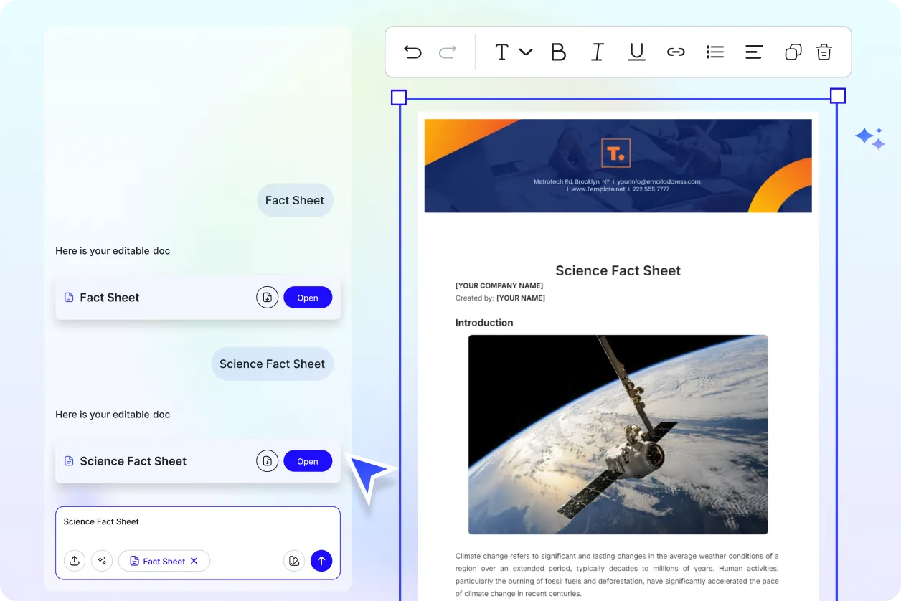This screenshot has height=601, width=901.
Task: Open the text style dropdown chevron
Action: point(526,52)
